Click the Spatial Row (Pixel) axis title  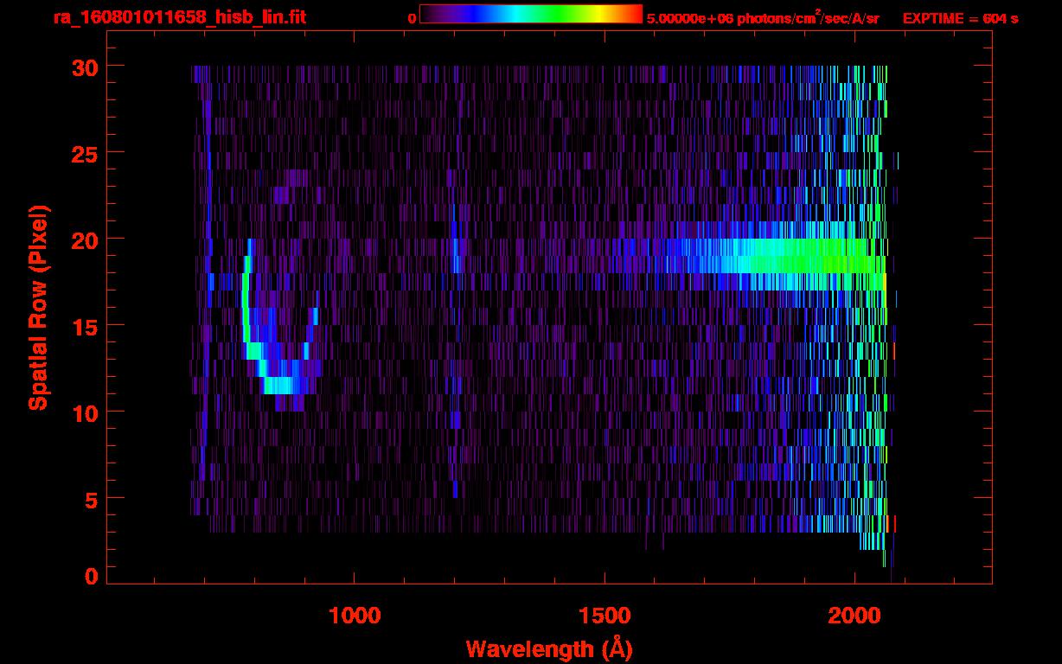(x=38, y=308)
